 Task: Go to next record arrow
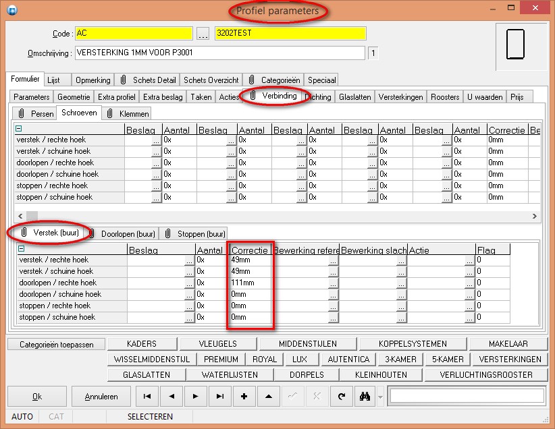[195, 397]
